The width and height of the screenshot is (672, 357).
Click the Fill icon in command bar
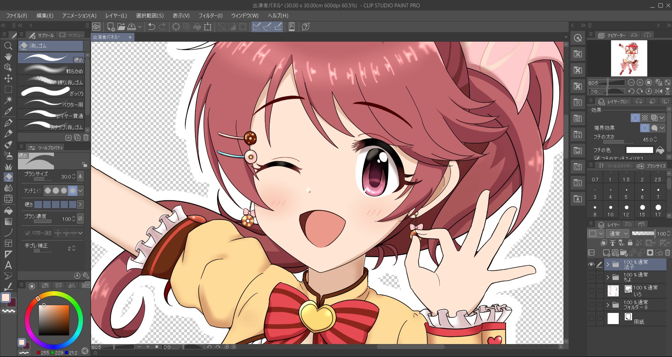(197, 27)
